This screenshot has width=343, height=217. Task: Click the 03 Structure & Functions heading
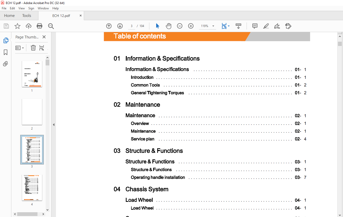pos(148,151)
